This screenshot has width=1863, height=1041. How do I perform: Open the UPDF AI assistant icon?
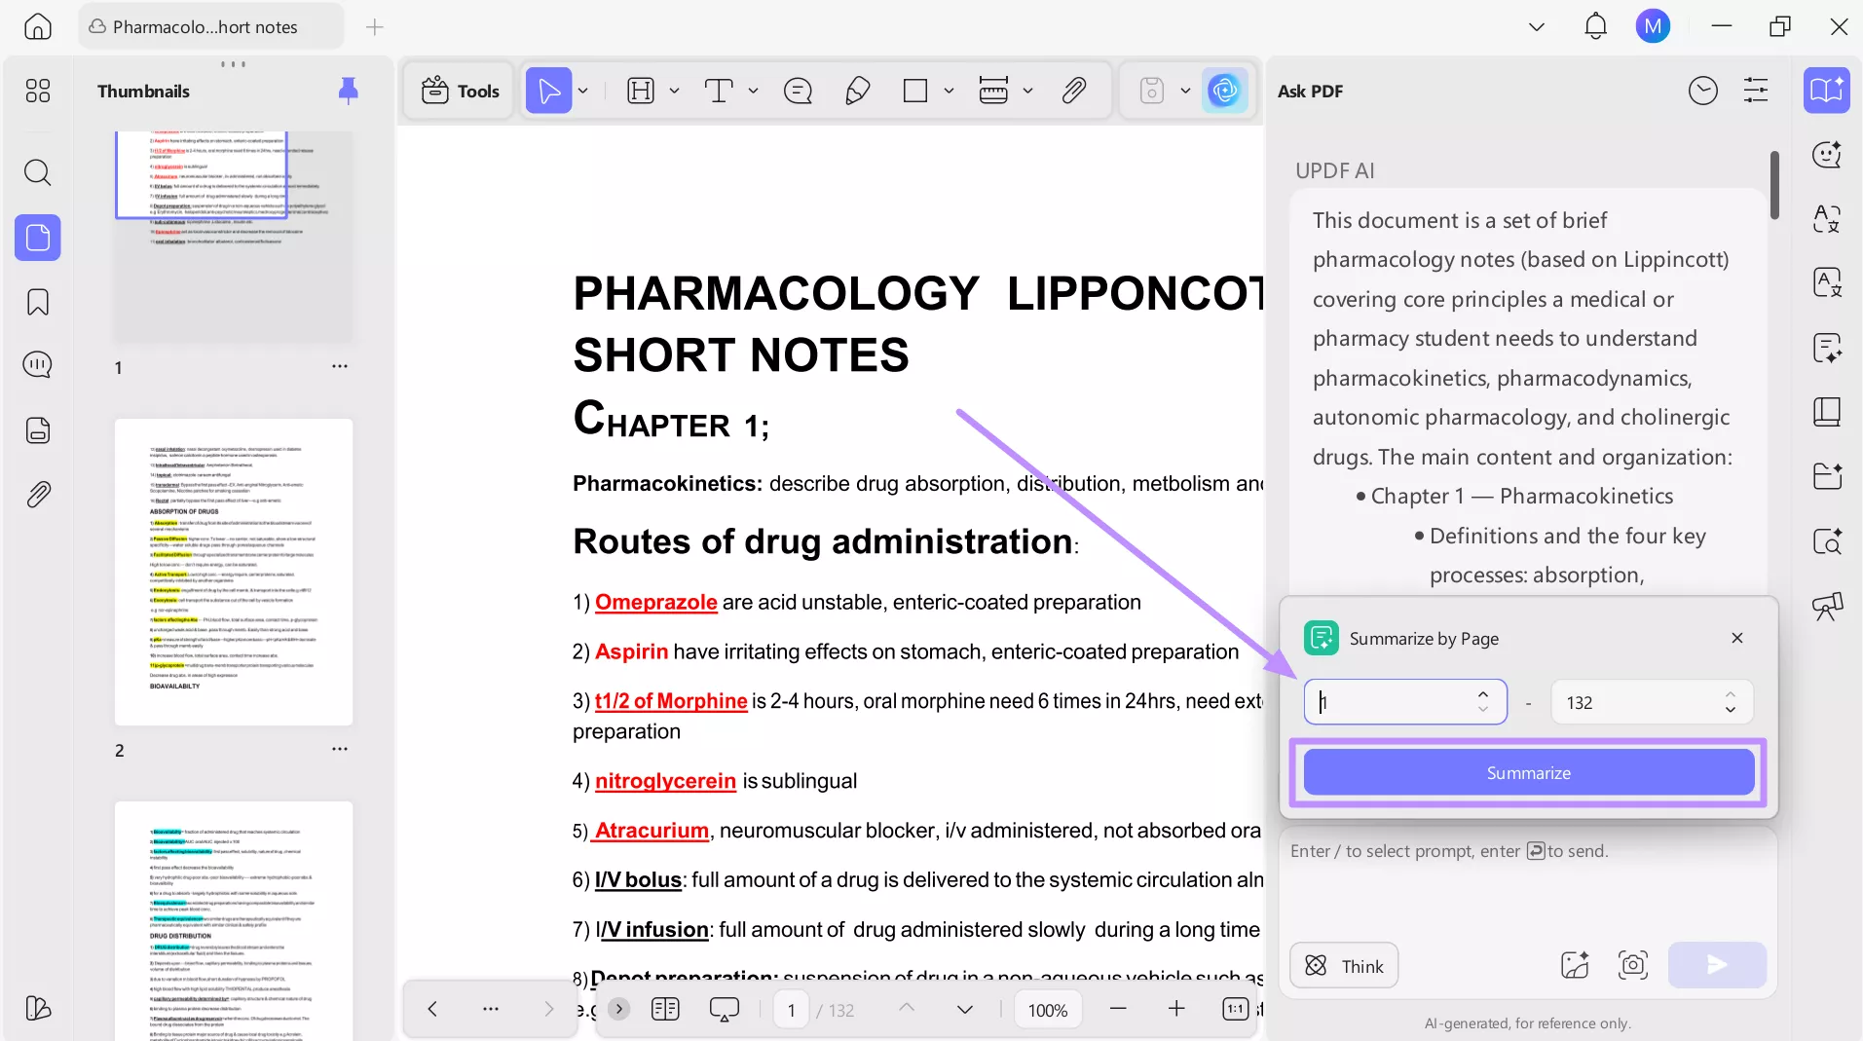click(x=1226, y=91)
